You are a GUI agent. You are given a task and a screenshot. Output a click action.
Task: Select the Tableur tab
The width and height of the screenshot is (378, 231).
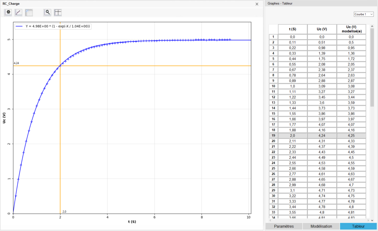358,226
